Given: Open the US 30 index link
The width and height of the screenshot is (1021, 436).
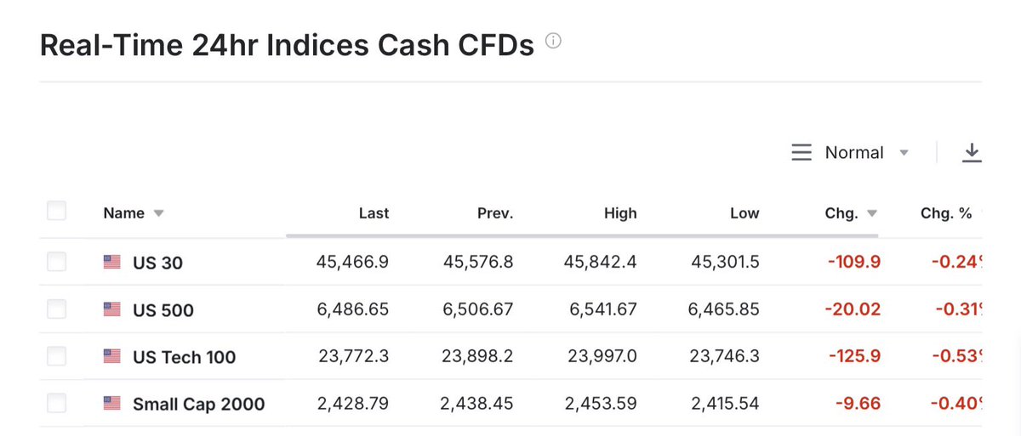Looking at the screenshot, I should [157, 263].
